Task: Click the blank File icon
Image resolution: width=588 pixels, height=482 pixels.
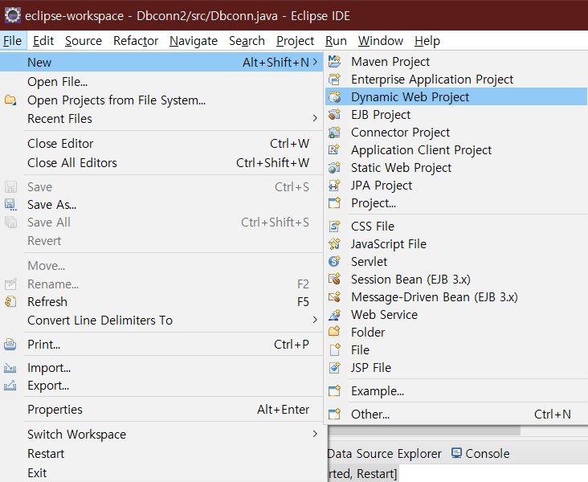Action: tap(334, 349)
